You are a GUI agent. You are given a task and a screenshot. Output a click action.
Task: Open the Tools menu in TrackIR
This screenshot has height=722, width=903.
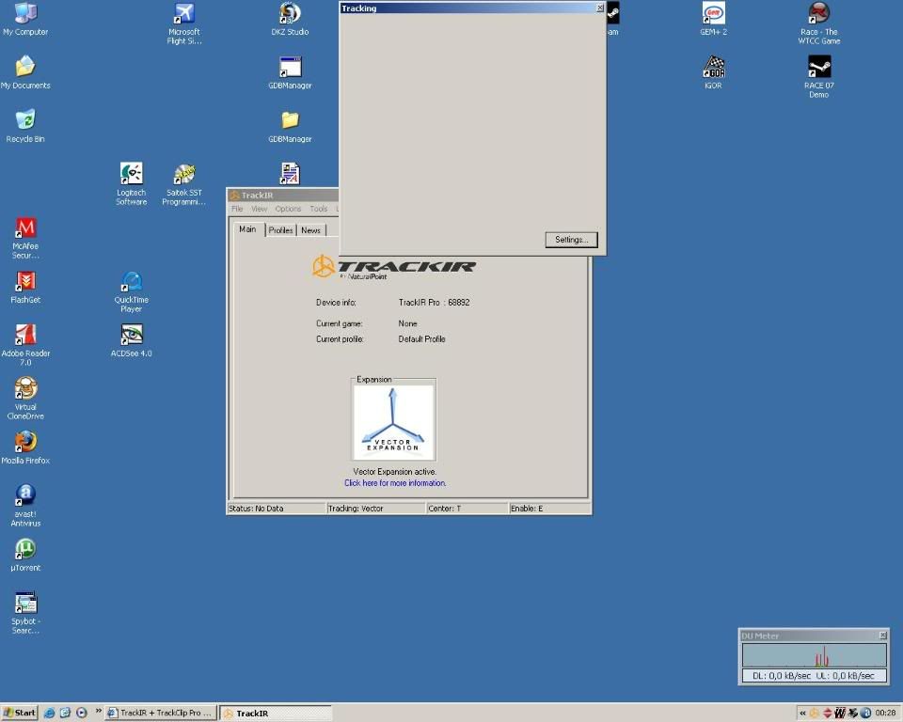319,209
